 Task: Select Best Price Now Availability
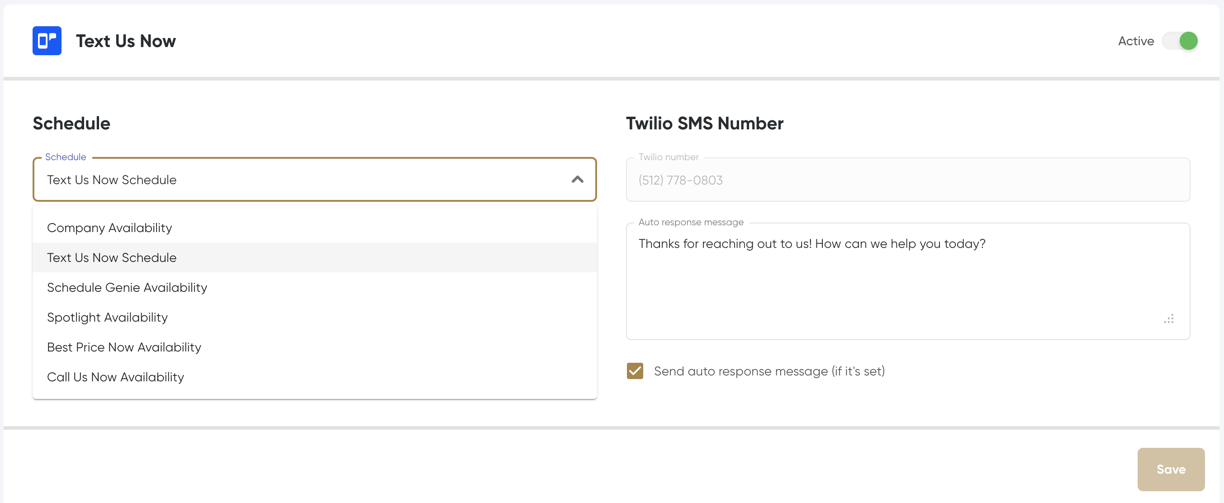point(124,347)
